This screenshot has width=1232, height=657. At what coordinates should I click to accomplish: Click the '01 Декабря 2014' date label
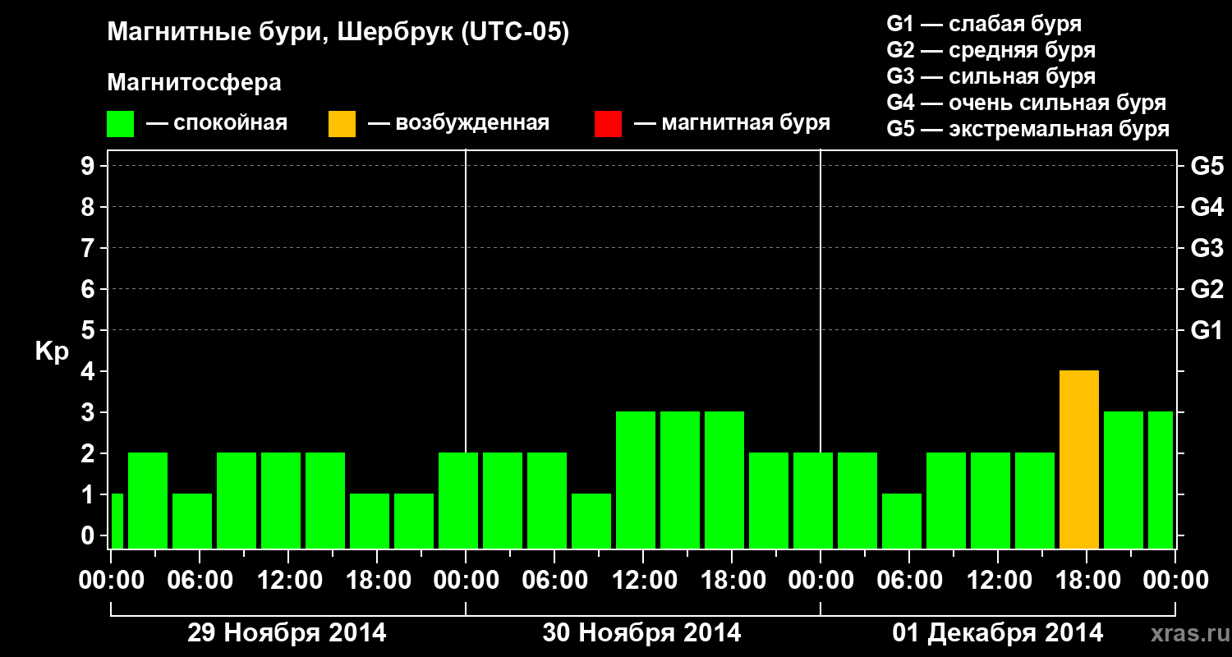pos(998,633)
